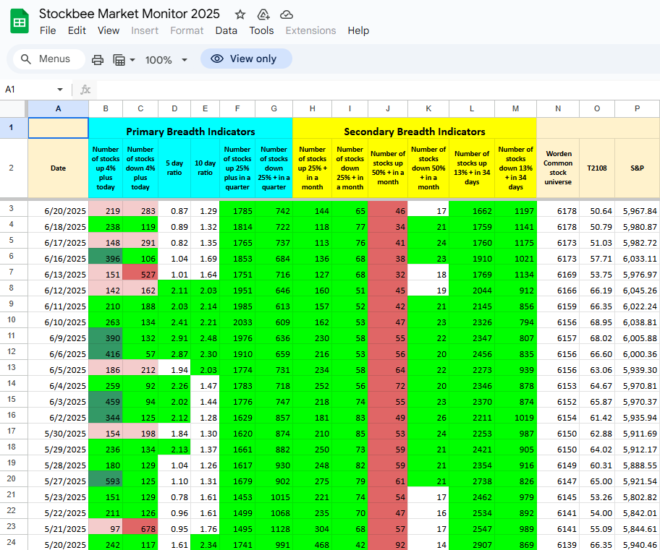Viewport: 660px width, 550px height.
Task: Open the Data menu
Action: click(x=226, y=30)
